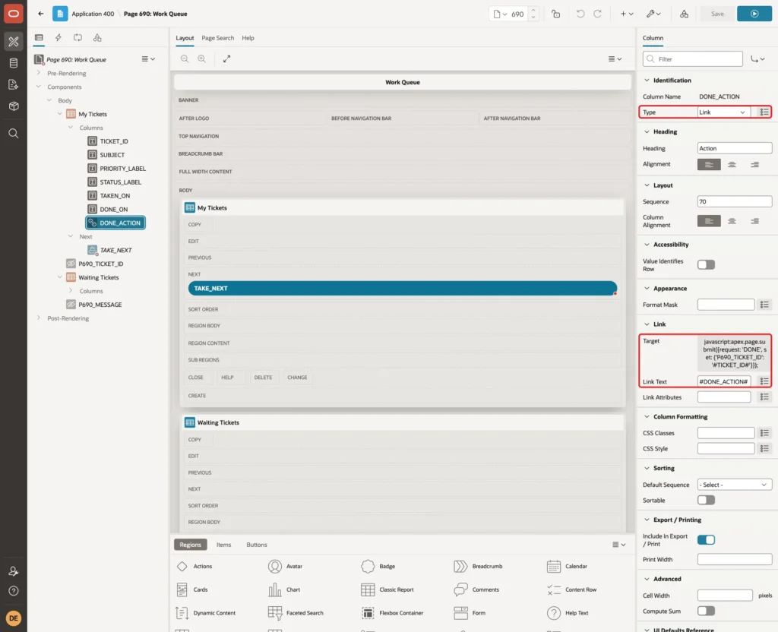Collapse the Column Formatting section
Viewport: 778px width, 632px height.
(647, 417)
